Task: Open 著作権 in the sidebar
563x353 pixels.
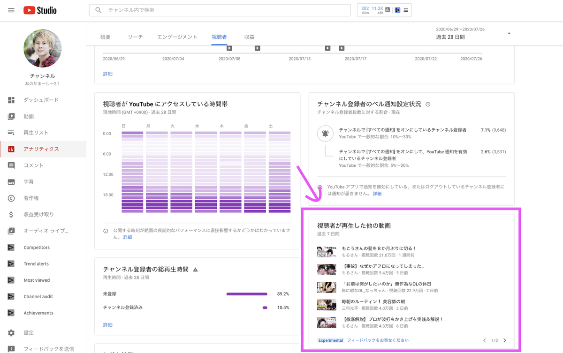Action: [43, 198]
